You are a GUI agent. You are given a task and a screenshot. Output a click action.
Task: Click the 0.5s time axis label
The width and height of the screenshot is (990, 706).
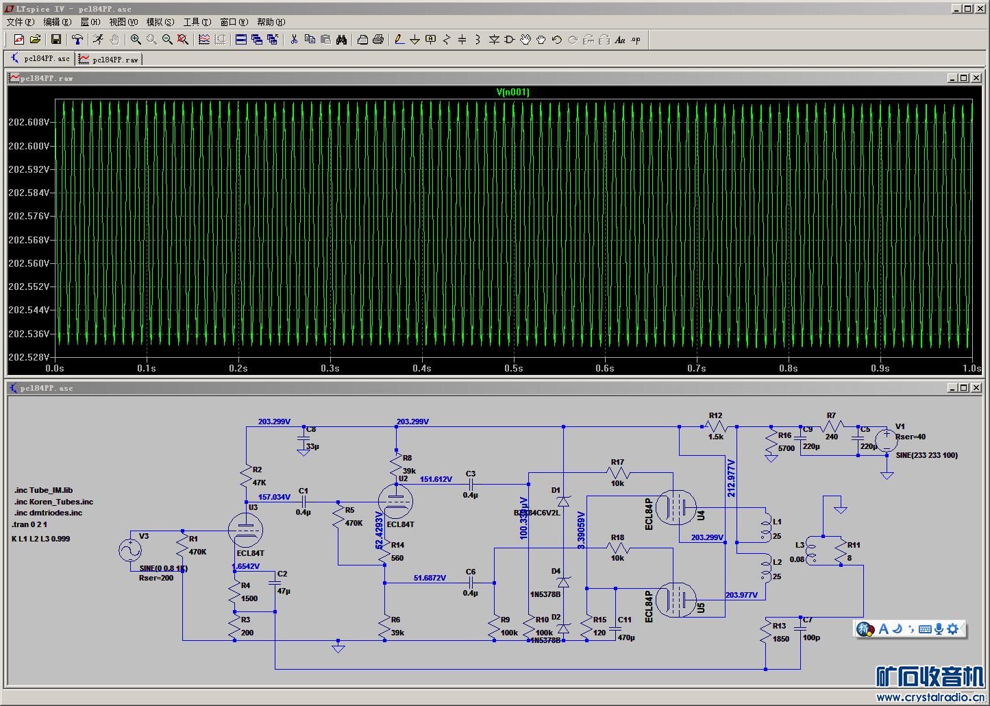pyautogui.click(x=513, y=368)
